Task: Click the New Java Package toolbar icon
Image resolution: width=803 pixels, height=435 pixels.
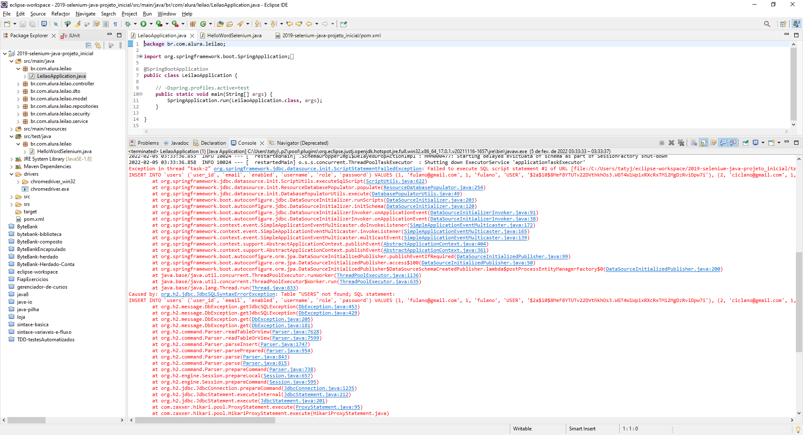Action: pos(193,24)
